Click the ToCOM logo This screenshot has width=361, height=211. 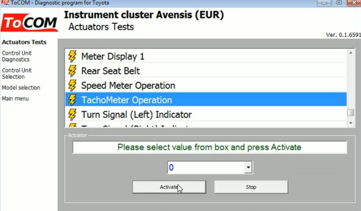coord(30,23)
